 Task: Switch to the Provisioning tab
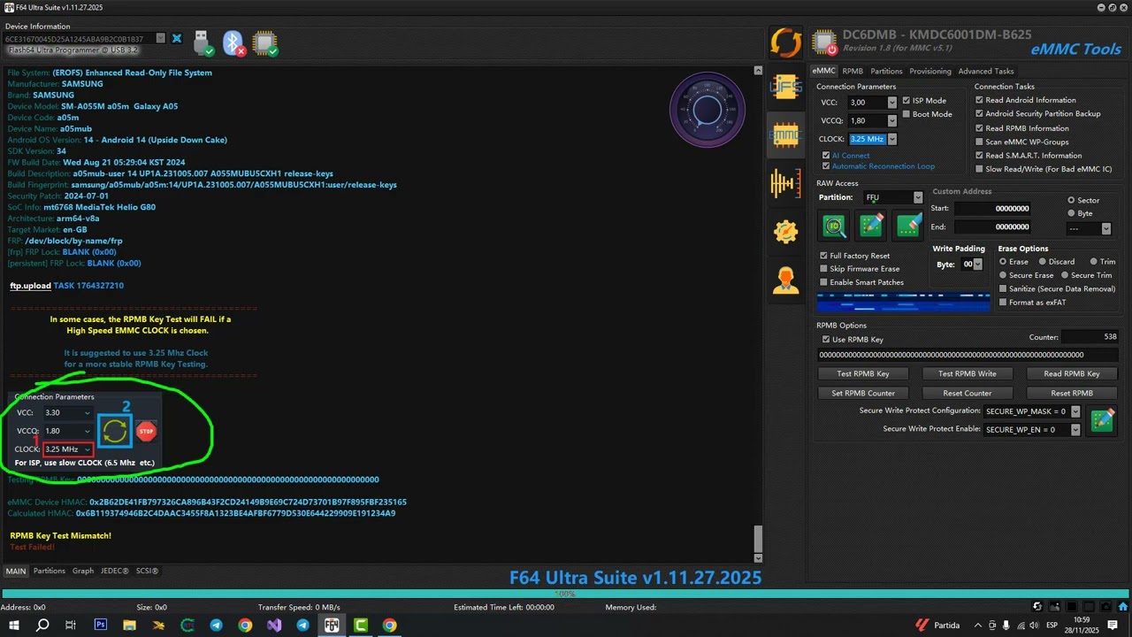click(930, 71)
